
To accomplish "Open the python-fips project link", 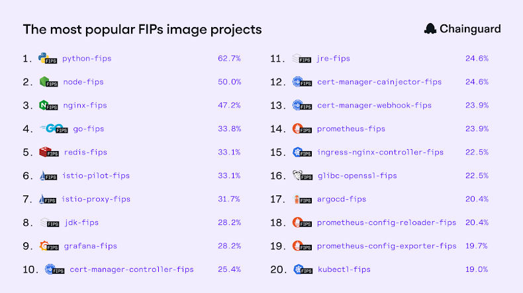I will [x=87, y=59].
